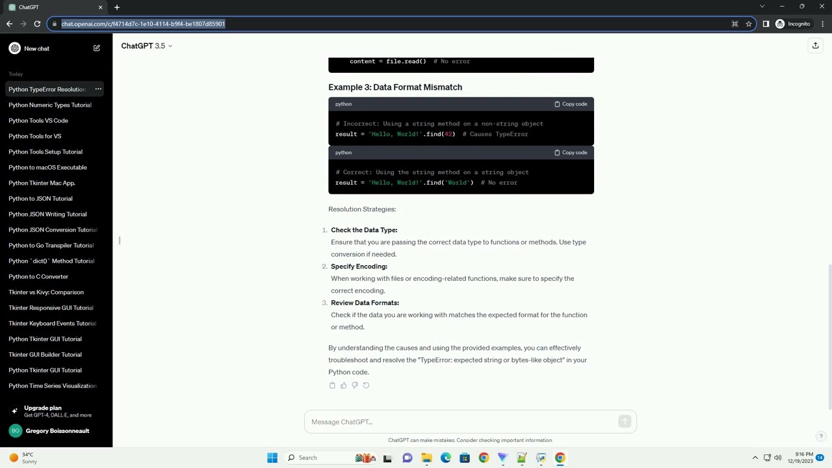Bookmark this page with star icon
The width and height of the screenshot is (832, 468).
coord(749,24)
